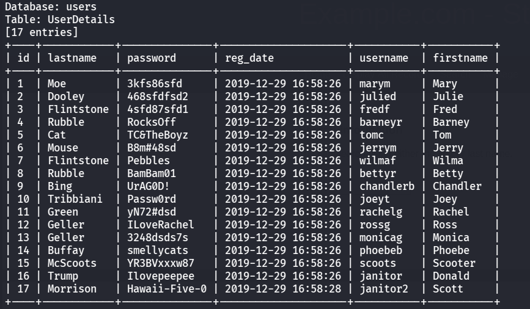Click the username "chandlerb"

(x=387, y=186)
